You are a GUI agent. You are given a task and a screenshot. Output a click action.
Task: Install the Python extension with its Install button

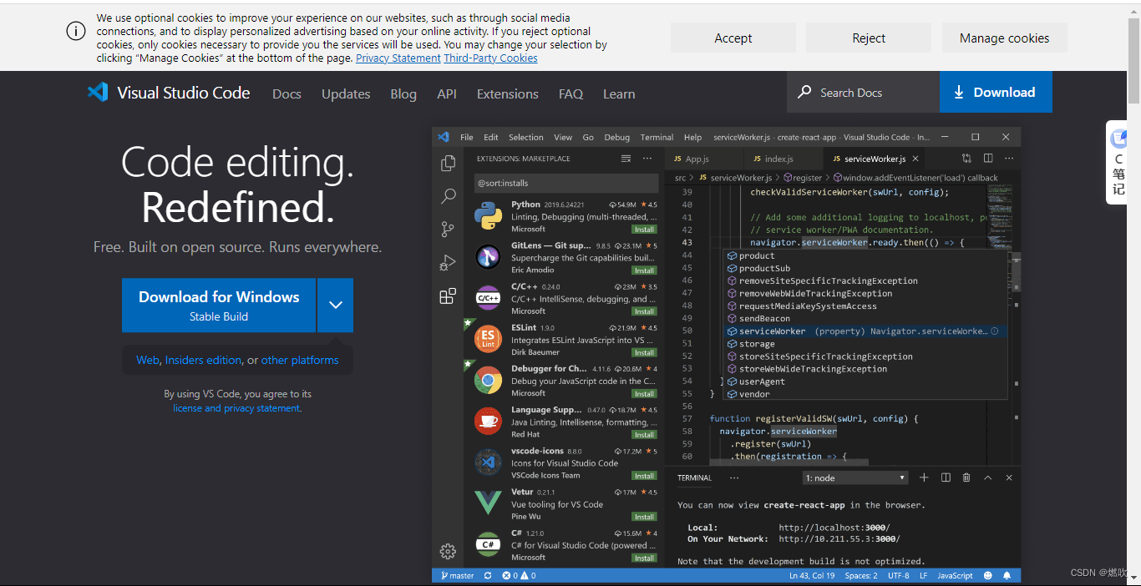tap(644, 229)
